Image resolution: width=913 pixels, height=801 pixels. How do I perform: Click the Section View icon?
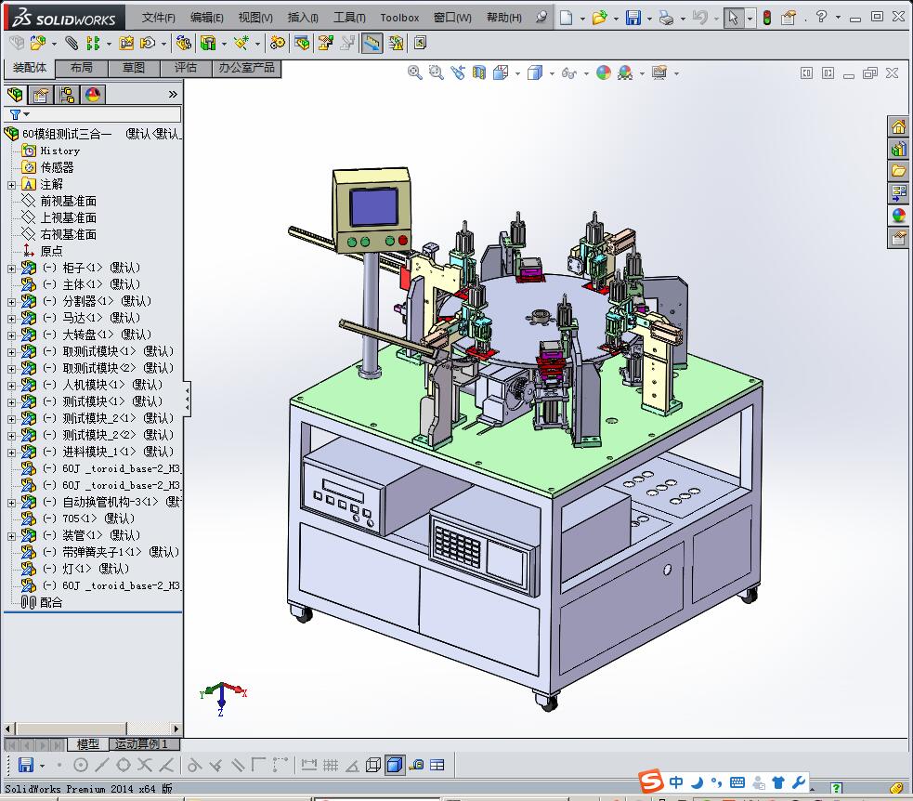[479, 72]
